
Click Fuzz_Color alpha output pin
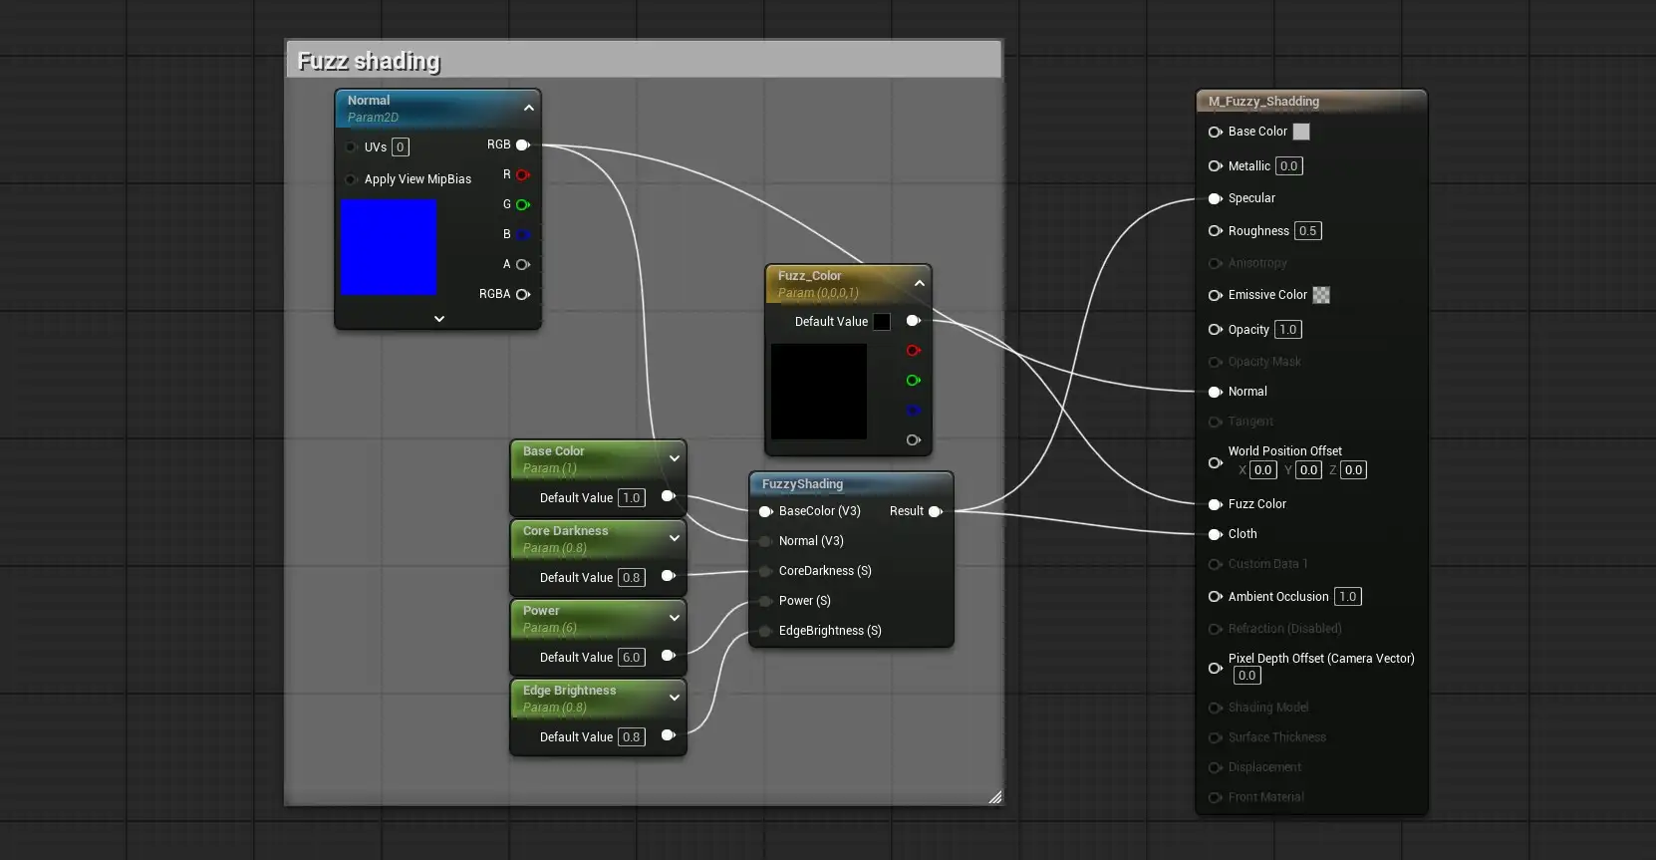pyautogui.click(x=913, y=439)
